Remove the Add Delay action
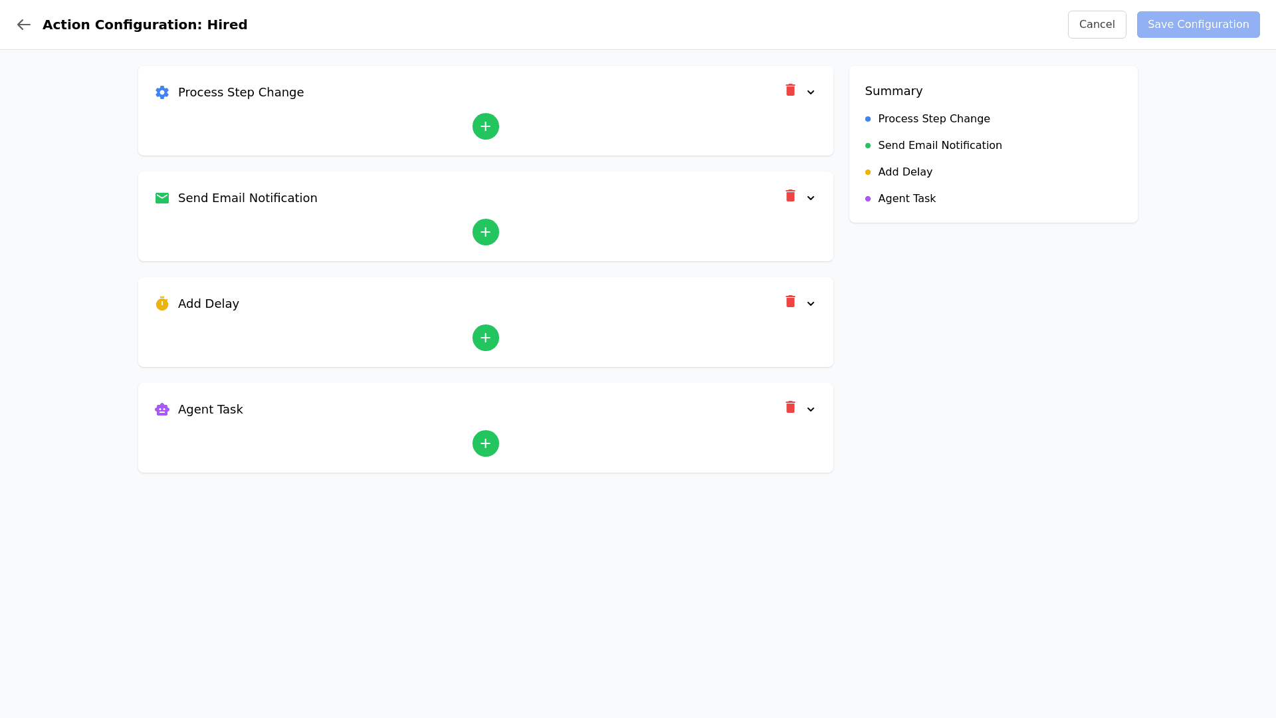The image size is (1276, 718). 790,301
